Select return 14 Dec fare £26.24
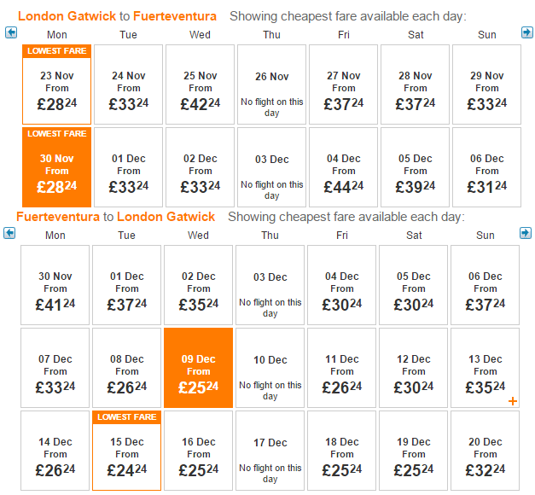 (x=55, y=451)
